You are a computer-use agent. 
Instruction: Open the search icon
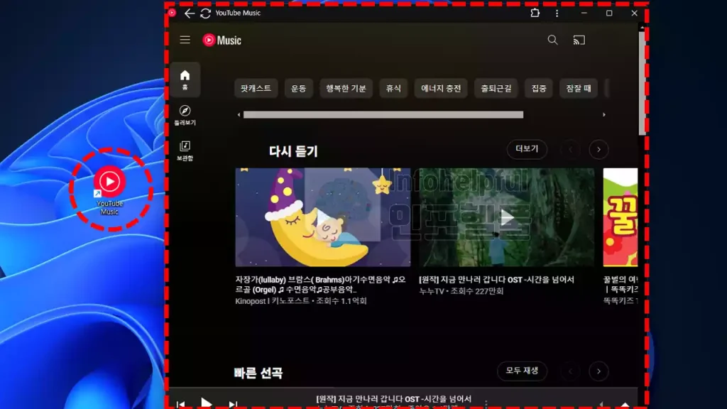click(552, 40)
